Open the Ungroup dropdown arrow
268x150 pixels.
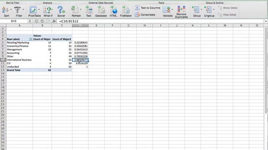click(214, 10)
